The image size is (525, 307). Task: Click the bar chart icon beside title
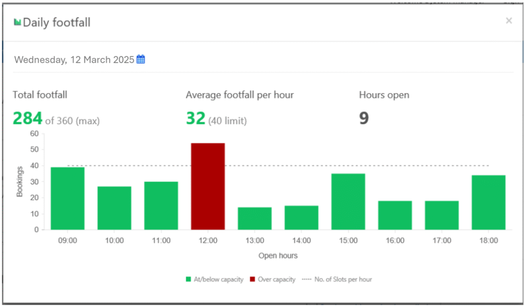(x=17, y=22)
